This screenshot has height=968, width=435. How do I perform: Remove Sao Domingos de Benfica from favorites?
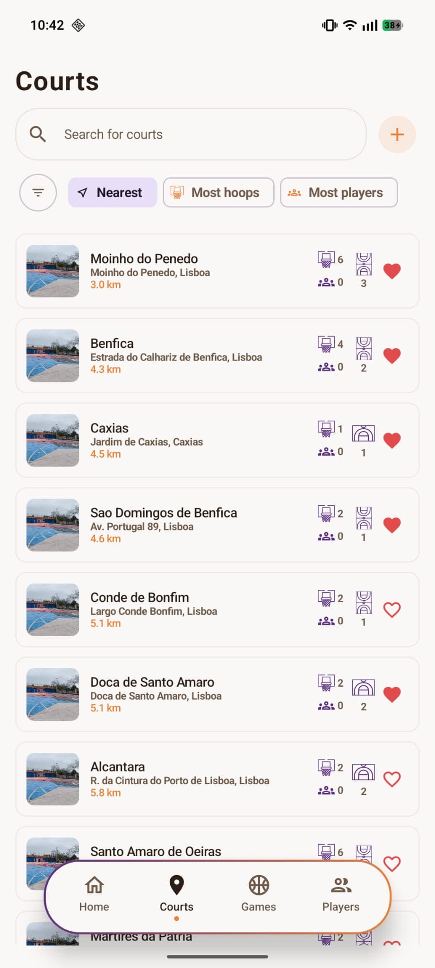pyautogui.click(x=392, y=525)
